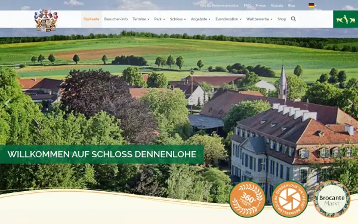Open the Presse link
358x224 pixels.
pos(261,5)
